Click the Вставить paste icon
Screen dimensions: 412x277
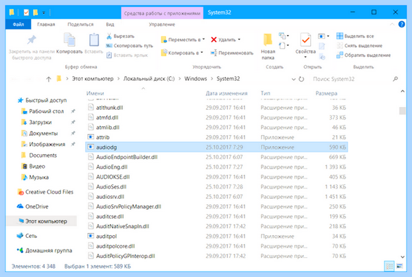pyautogui.click(x=94, y=40)
